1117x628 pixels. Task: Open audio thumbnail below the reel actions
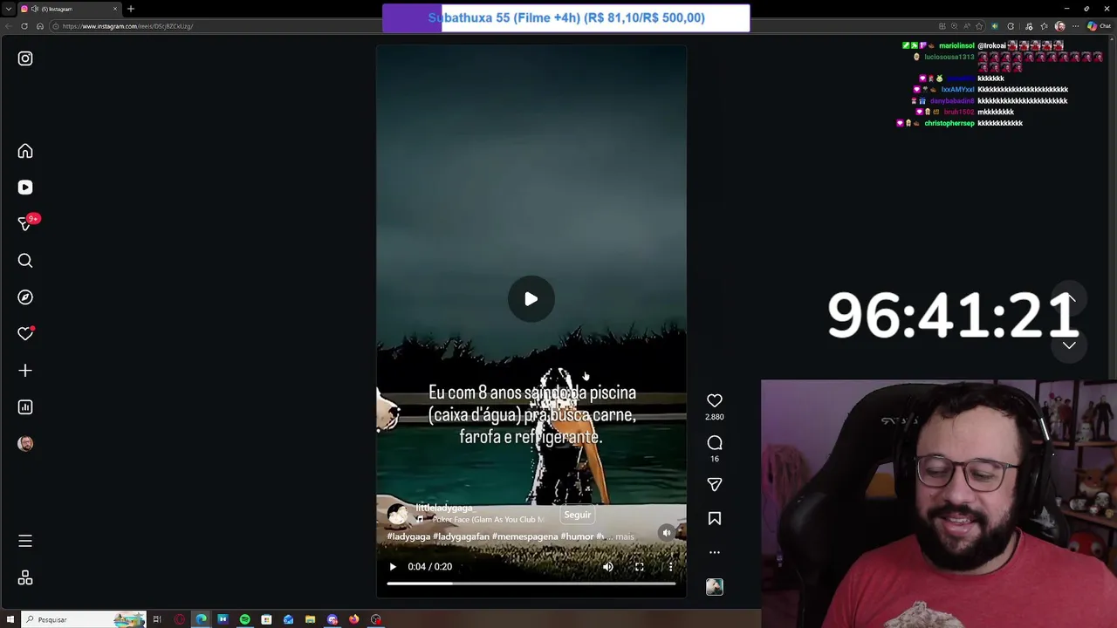[715, 587]
